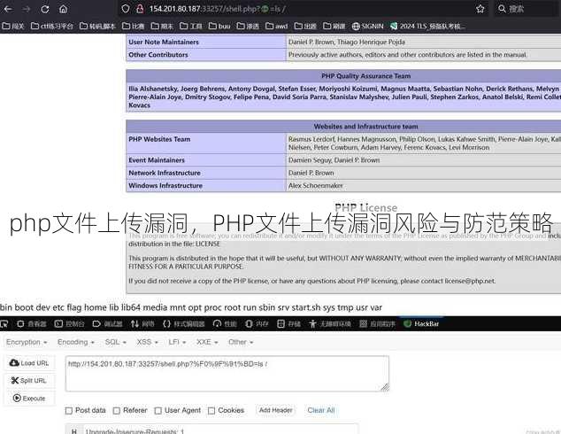
Task: Click the insecure connection padlock icon
Action: point(140,9)
